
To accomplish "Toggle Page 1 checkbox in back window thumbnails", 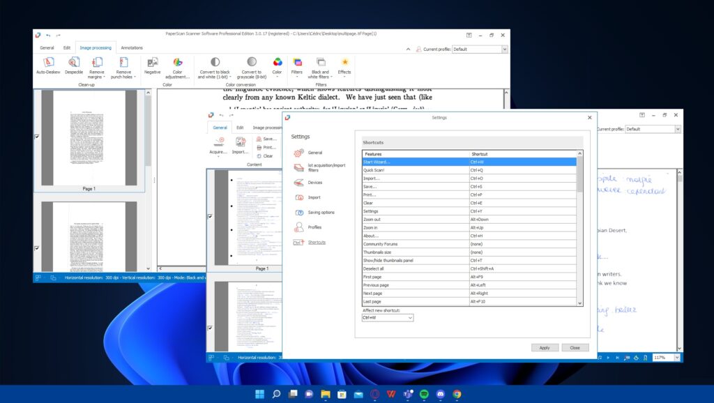I will coord(37,136).
